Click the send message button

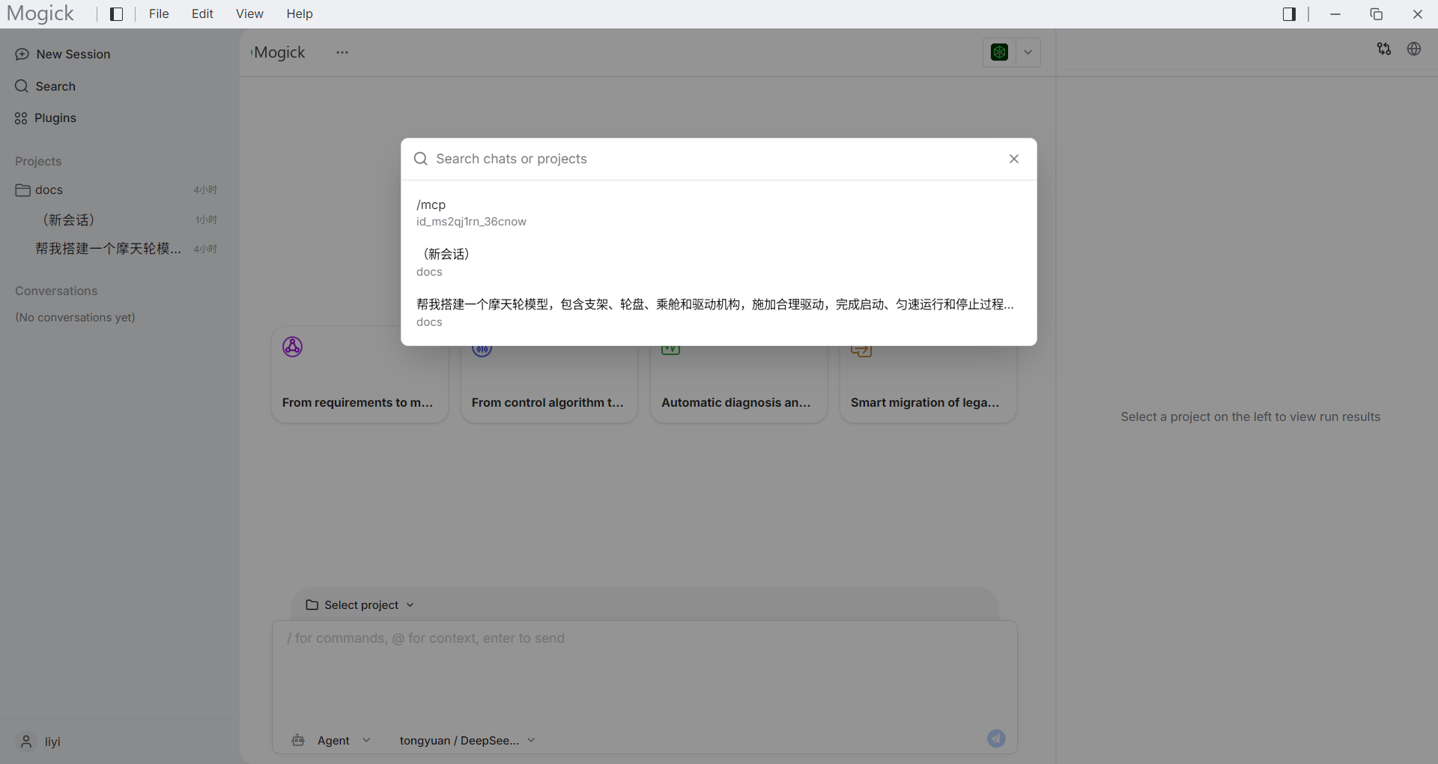tap(996, 739)
